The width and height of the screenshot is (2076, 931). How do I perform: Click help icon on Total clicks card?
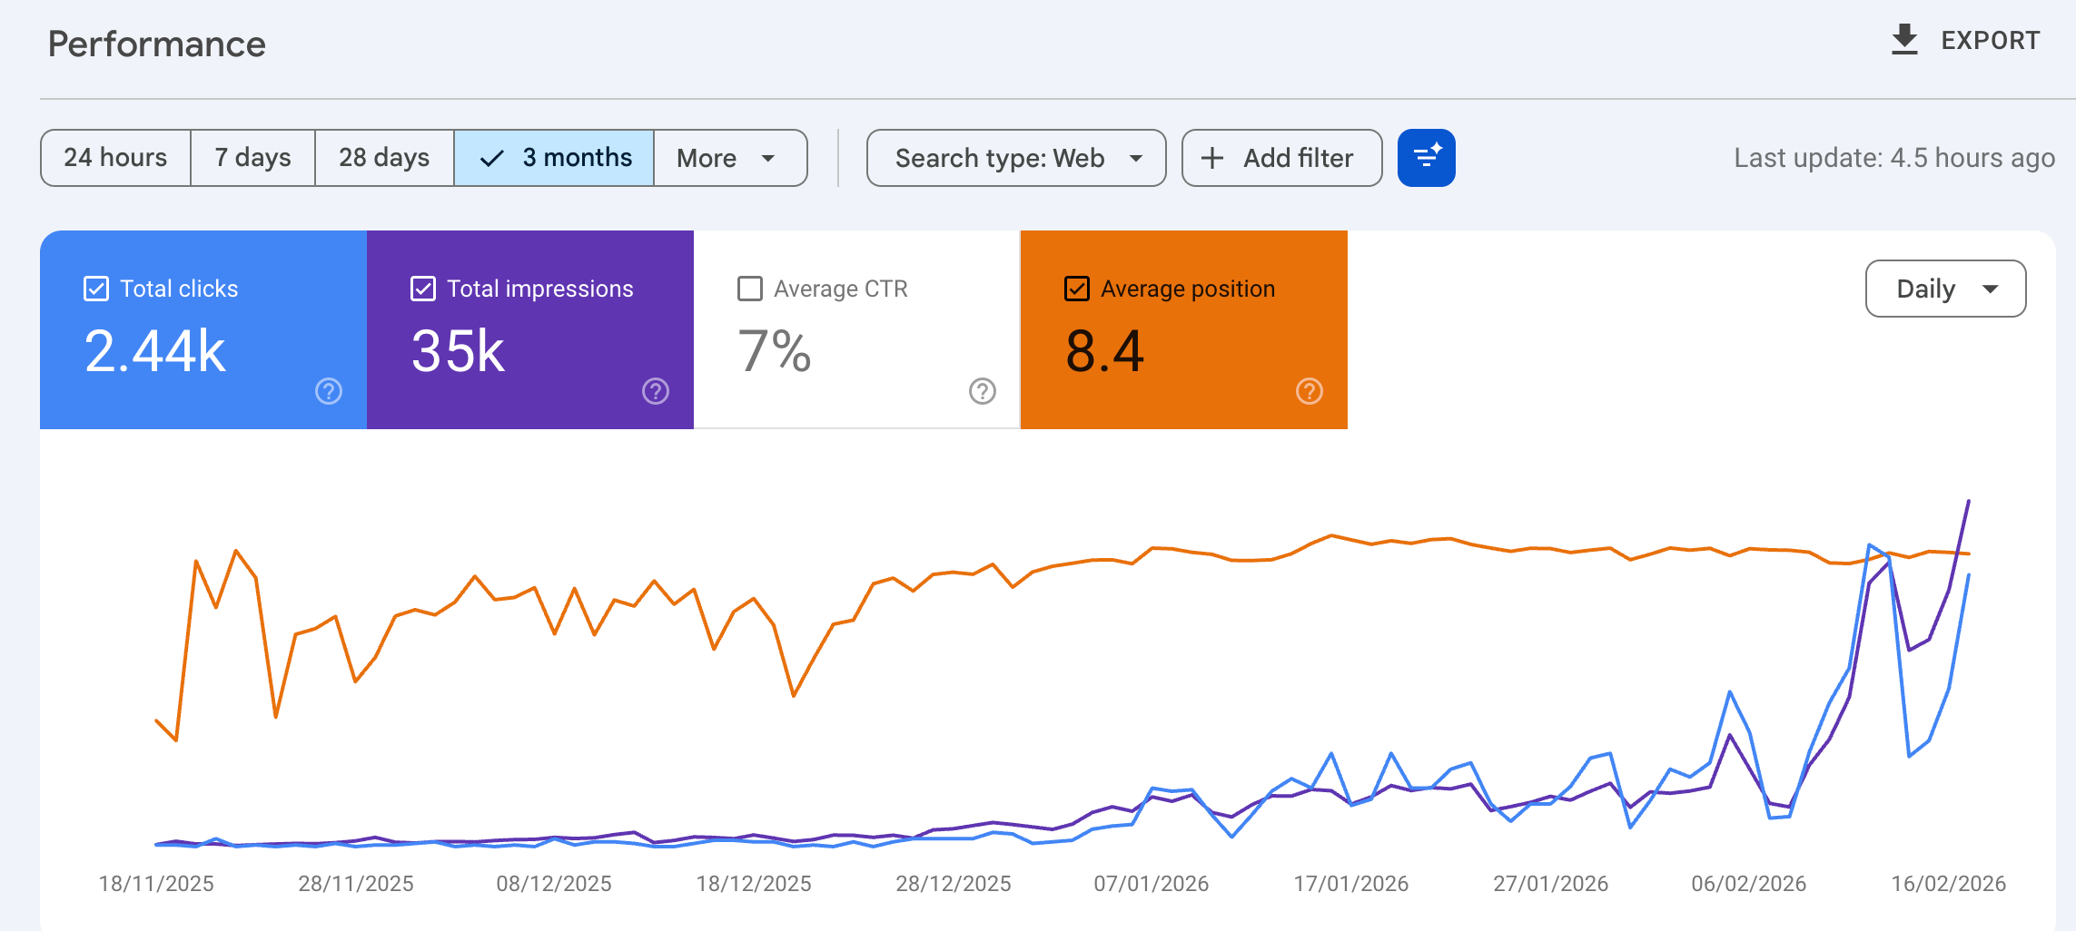click(329, 391)
